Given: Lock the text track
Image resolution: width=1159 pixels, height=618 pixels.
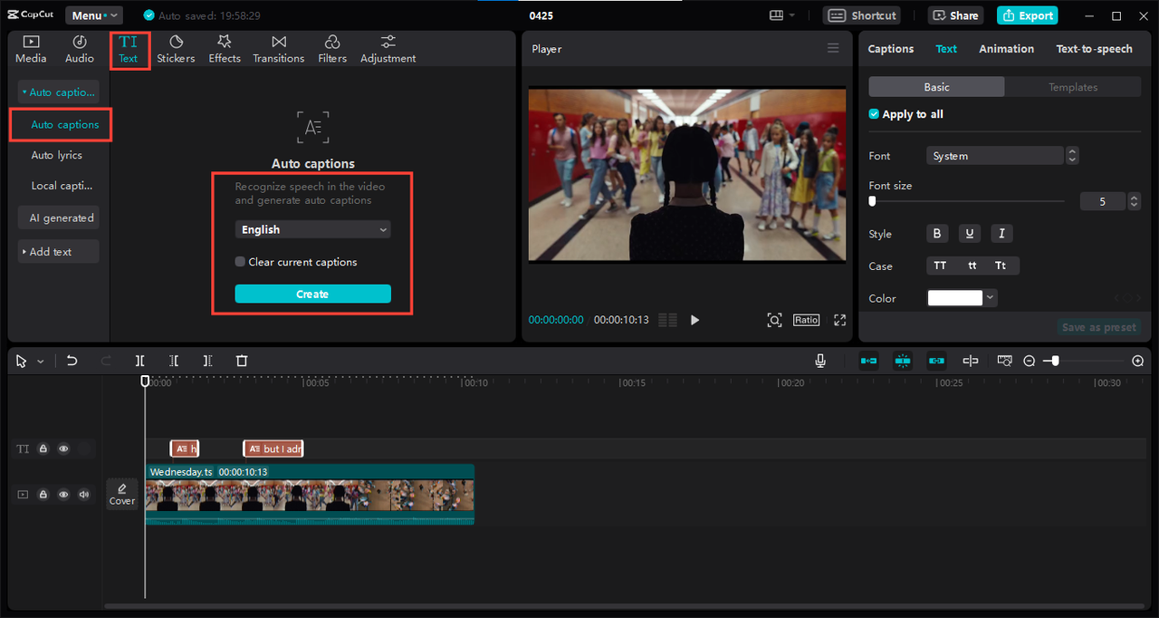Looking at the screenshot, I should click(x=43, y=449).
